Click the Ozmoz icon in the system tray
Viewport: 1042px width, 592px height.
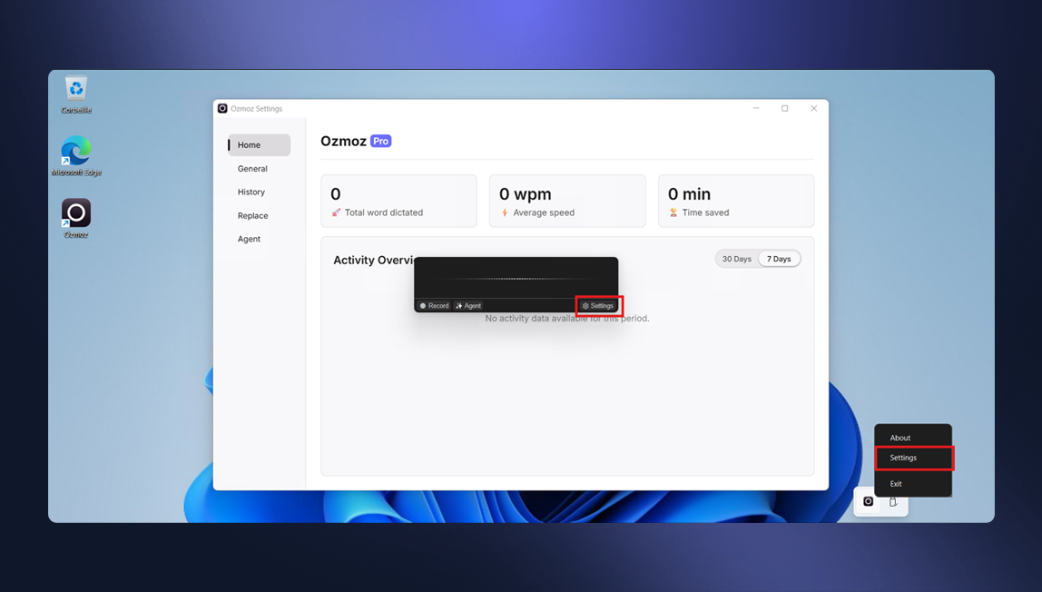click(x=869, y=501)
